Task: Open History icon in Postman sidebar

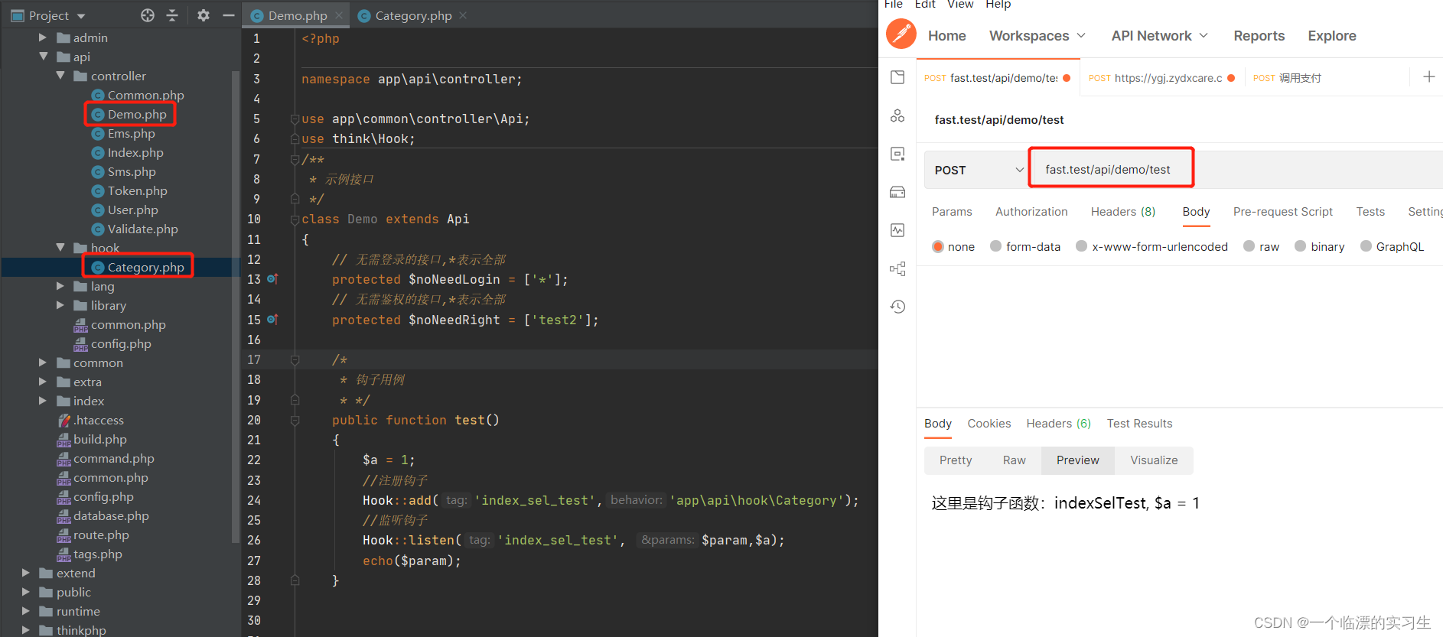Action: tap(897, 307)
